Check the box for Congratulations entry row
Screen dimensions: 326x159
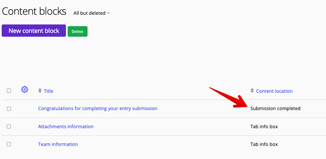coord(9,109)
